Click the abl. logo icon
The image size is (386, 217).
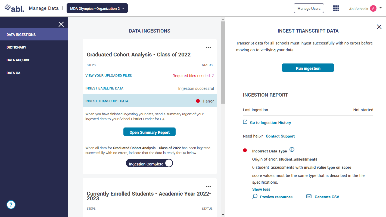pyautogui.click(x=14, y=8)
